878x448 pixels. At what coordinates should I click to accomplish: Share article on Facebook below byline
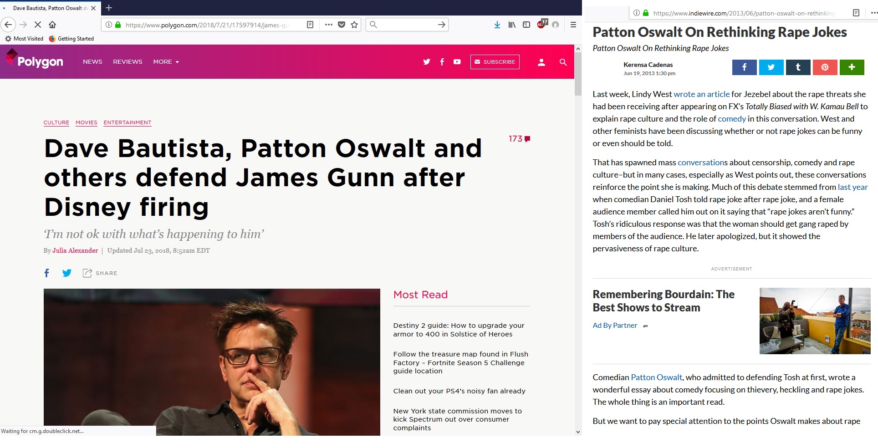click(46, 273)
